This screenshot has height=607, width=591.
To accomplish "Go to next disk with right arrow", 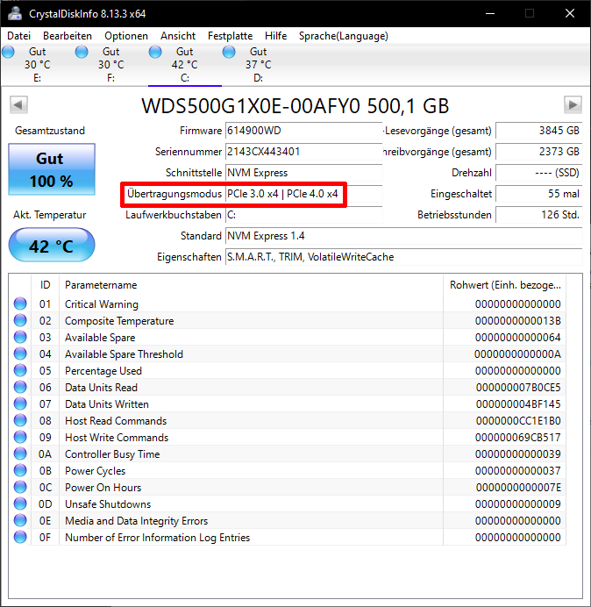I will point(573,104).
